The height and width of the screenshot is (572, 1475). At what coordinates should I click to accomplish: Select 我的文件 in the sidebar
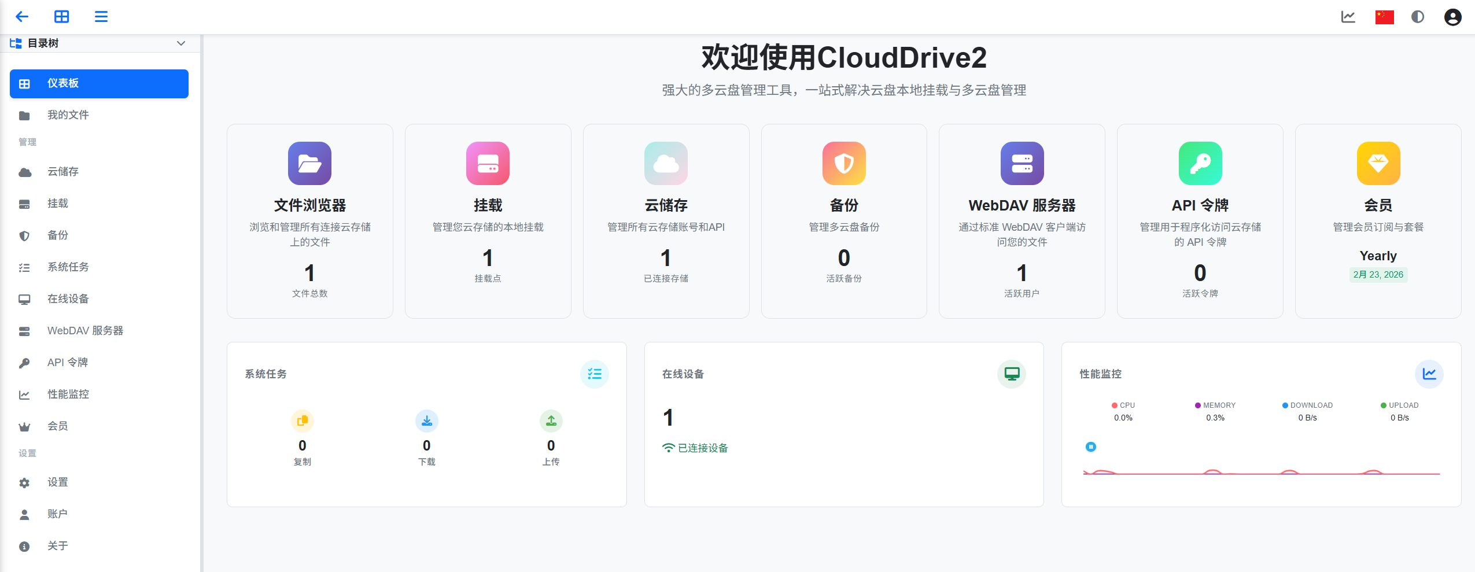point(68,115)
